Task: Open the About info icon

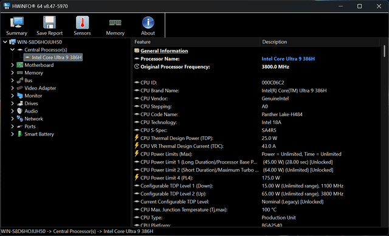Action: coord(148,23)
